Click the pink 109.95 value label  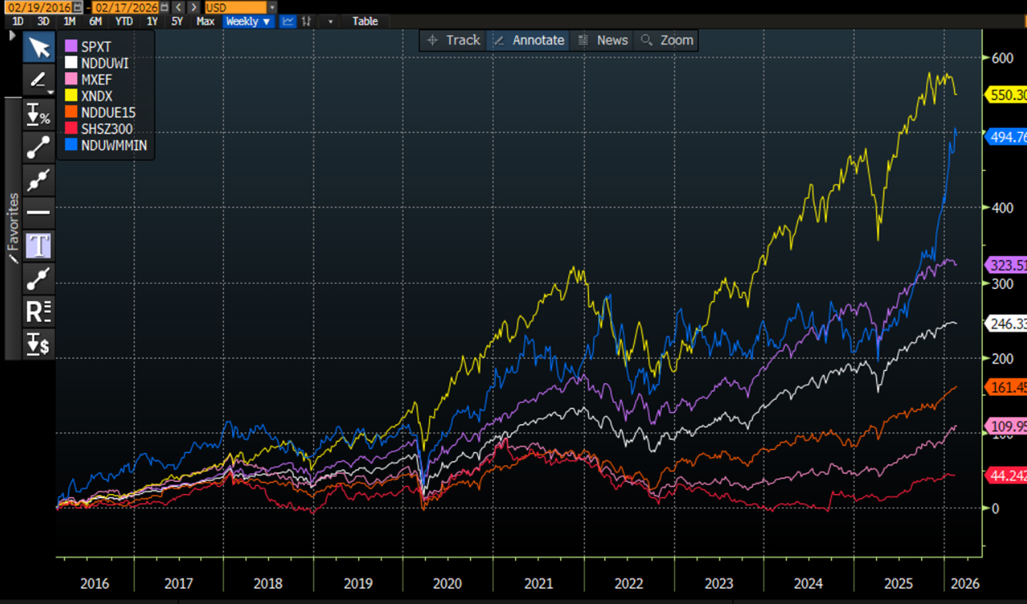pos(1007,426)
